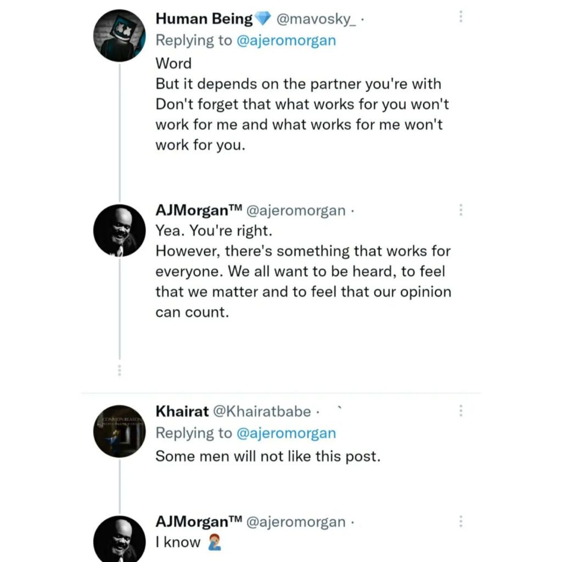Open more options on the "I know" tweet

[x=460, y=521]
